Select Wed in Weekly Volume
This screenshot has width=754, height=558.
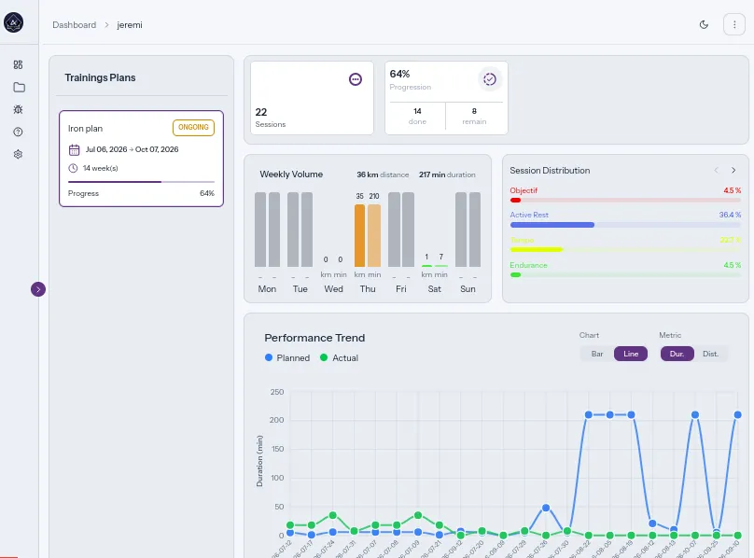pos(334,288)
